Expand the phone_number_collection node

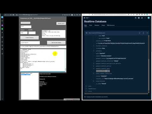[x=93, y=74]
